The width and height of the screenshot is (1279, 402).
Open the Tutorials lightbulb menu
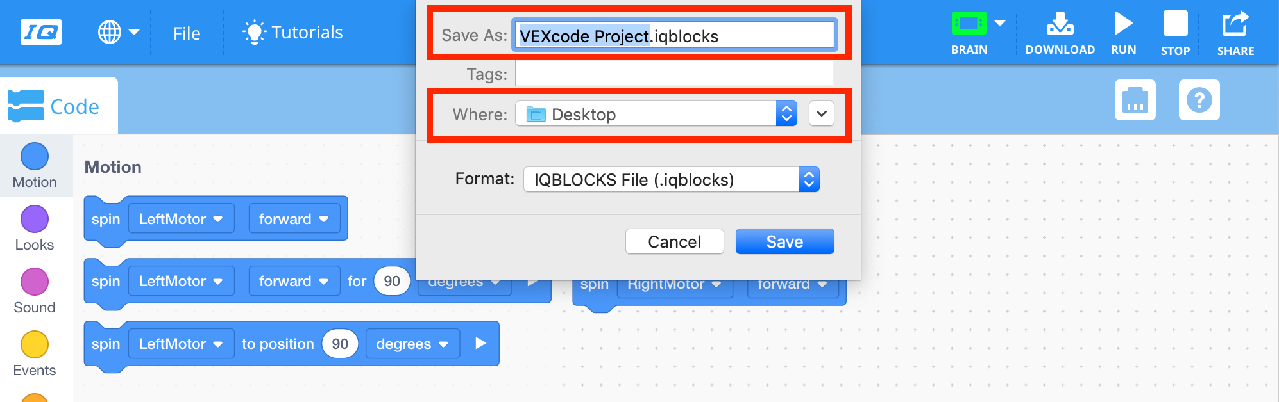(x=292, y=32)
